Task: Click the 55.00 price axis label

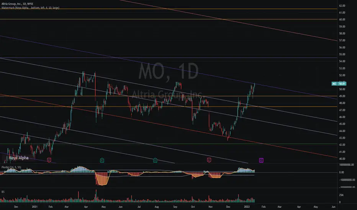Action: click(342, 55)
